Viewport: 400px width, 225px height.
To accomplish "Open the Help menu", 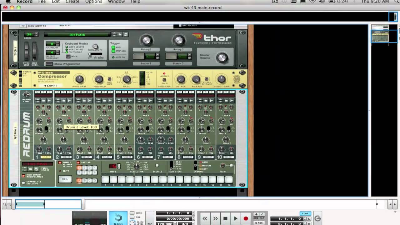I will pyautogui.click(x=135, y=2).
